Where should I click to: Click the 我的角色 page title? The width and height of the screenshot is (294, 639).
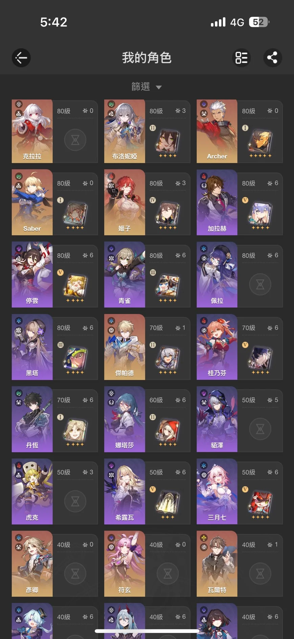147,58
